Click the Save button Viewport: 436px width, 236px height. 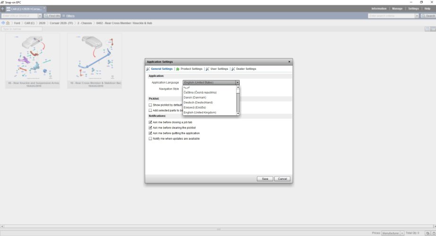point(265,179)
